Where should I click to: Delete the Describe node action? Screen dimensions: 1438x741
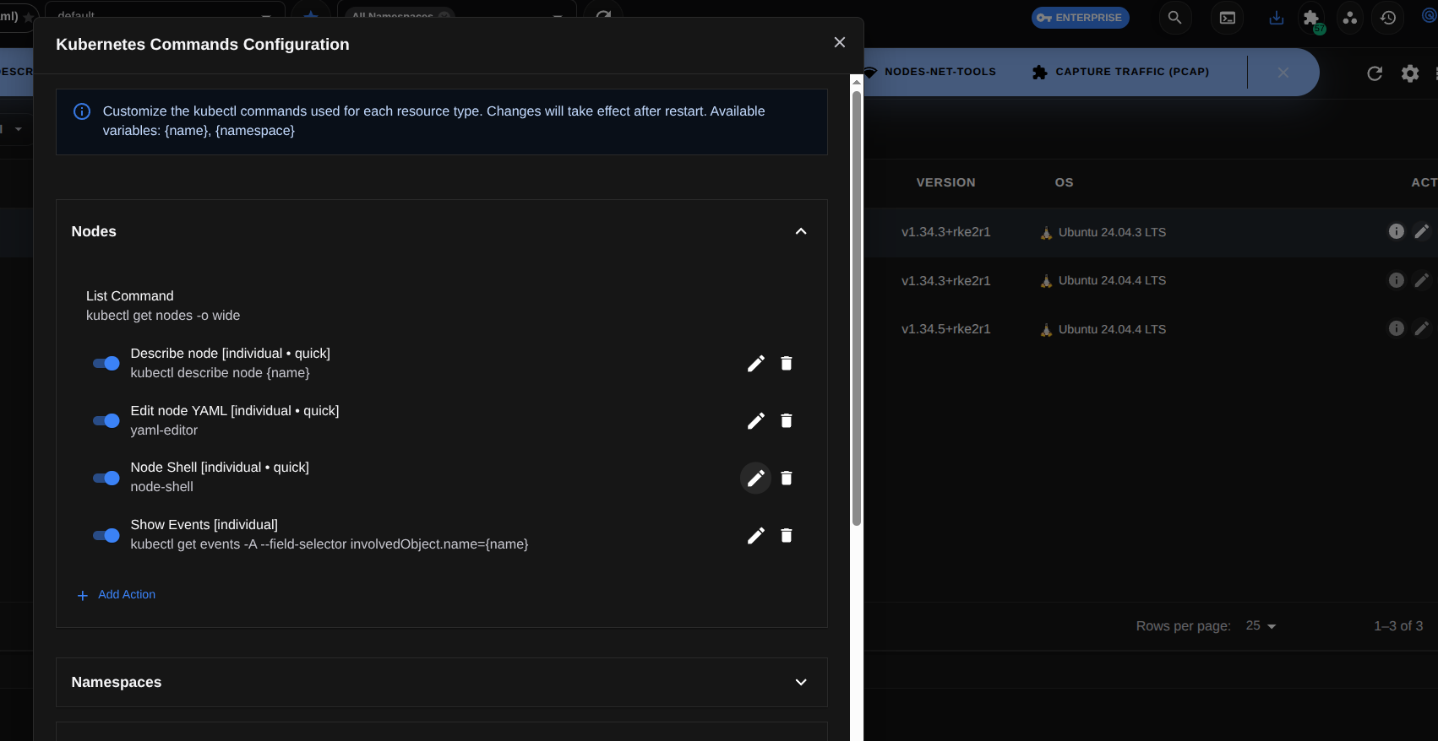[787, 364]
